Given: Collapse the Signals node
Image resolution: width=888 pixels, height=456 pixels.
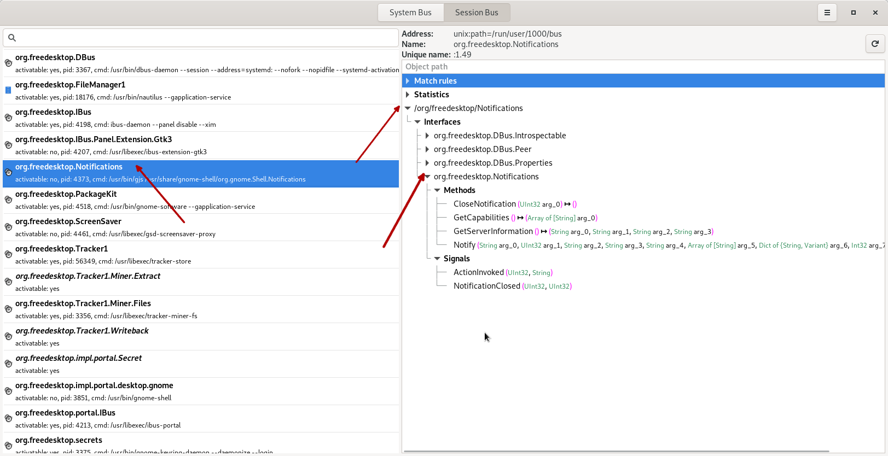Looking at the screenshot, I should pos(437,259).
